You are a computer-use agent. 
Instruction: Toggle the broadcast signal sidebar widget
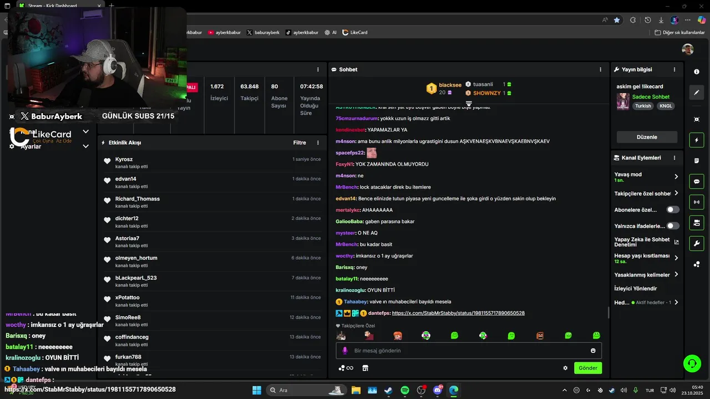pos(697,202)
